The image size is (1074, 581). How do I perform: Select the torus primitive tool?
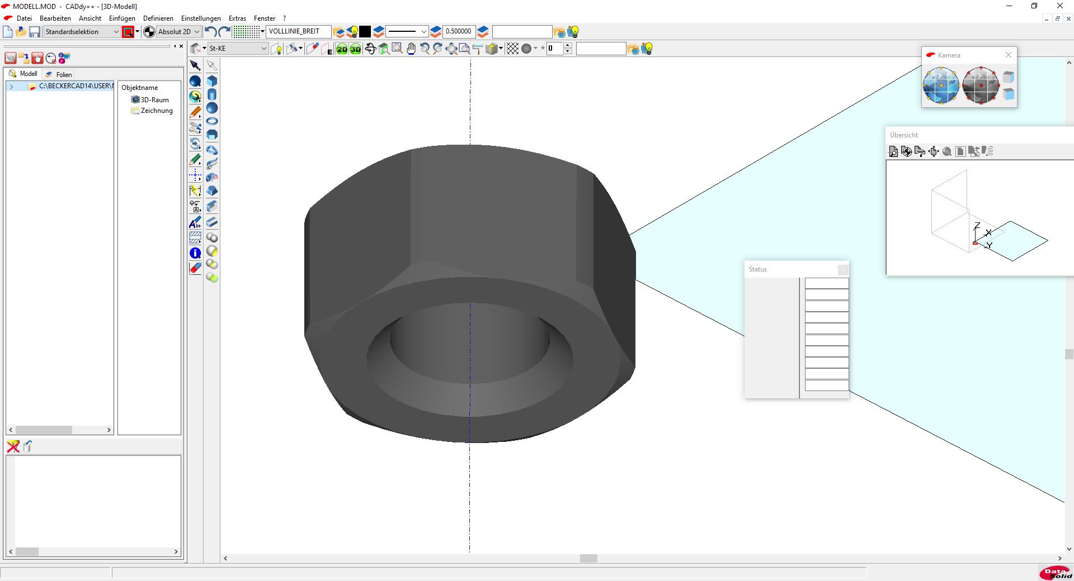pyautogui.click(x=212, y=121)
